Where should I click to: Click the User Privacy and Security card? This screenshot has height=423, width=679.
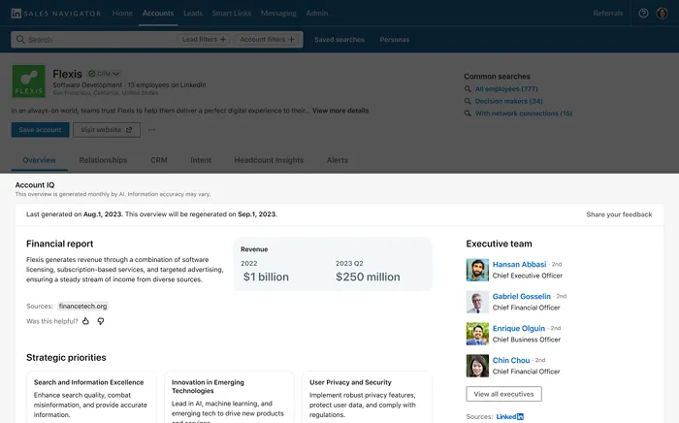367,398
